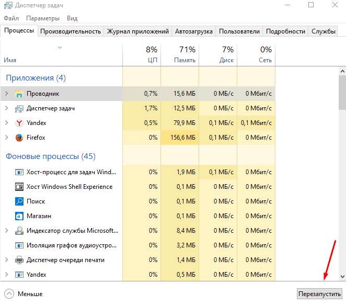The width and height of the screenshot is (346, 306).
Task: Click the Проводник folder icon
Action: (x=19, y=94)
